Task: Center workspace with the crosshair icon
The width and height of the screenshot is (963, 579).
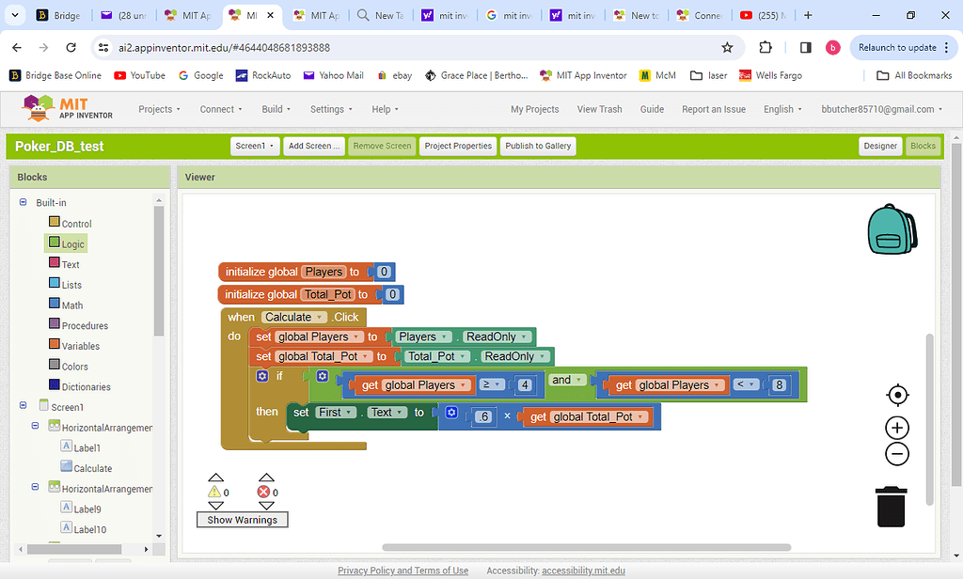Action: pyautogui.click(x=897, y=395)
